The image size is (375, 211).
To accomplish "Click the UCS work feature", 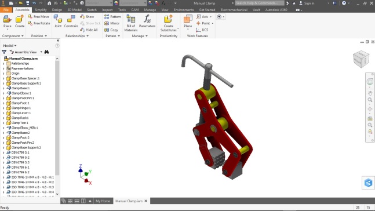I will coord(202,30).
